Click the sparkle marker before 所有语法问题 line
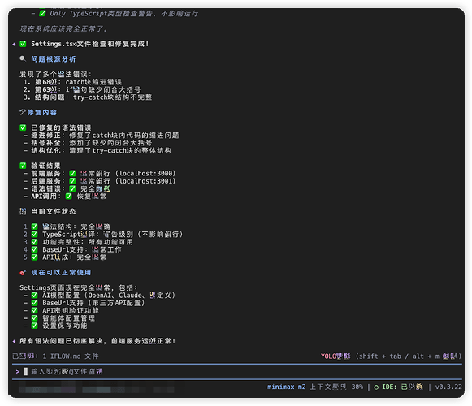 coord(14,341)
